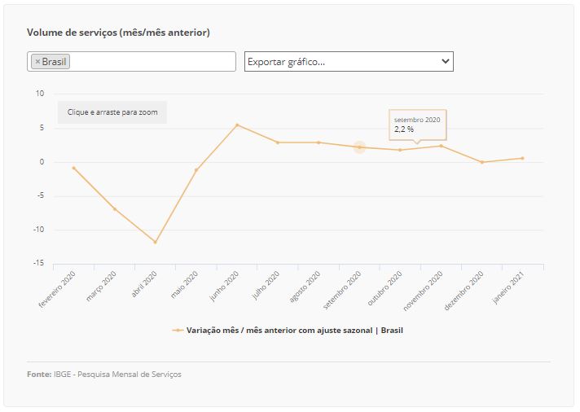Click the novembro 2020 data point

(x=441, y=146)
